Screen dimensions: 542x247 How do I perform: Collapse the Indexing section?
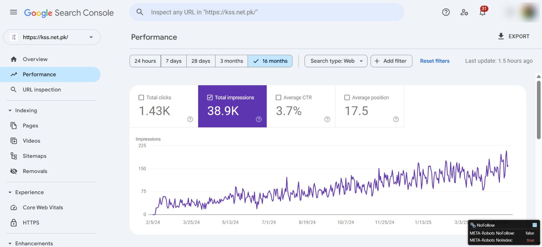click(x=10, y=110)
